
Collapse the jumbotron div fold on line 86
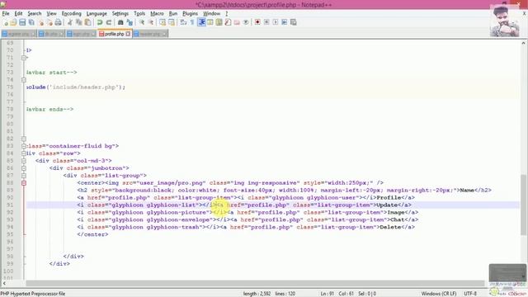(x=24, y=168)
